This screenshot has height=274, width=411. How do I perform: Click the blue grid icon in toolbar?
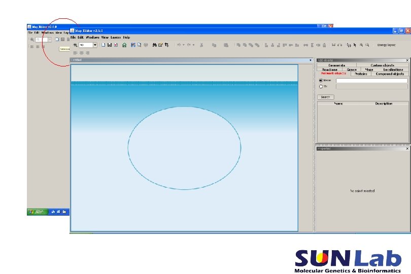133,45
